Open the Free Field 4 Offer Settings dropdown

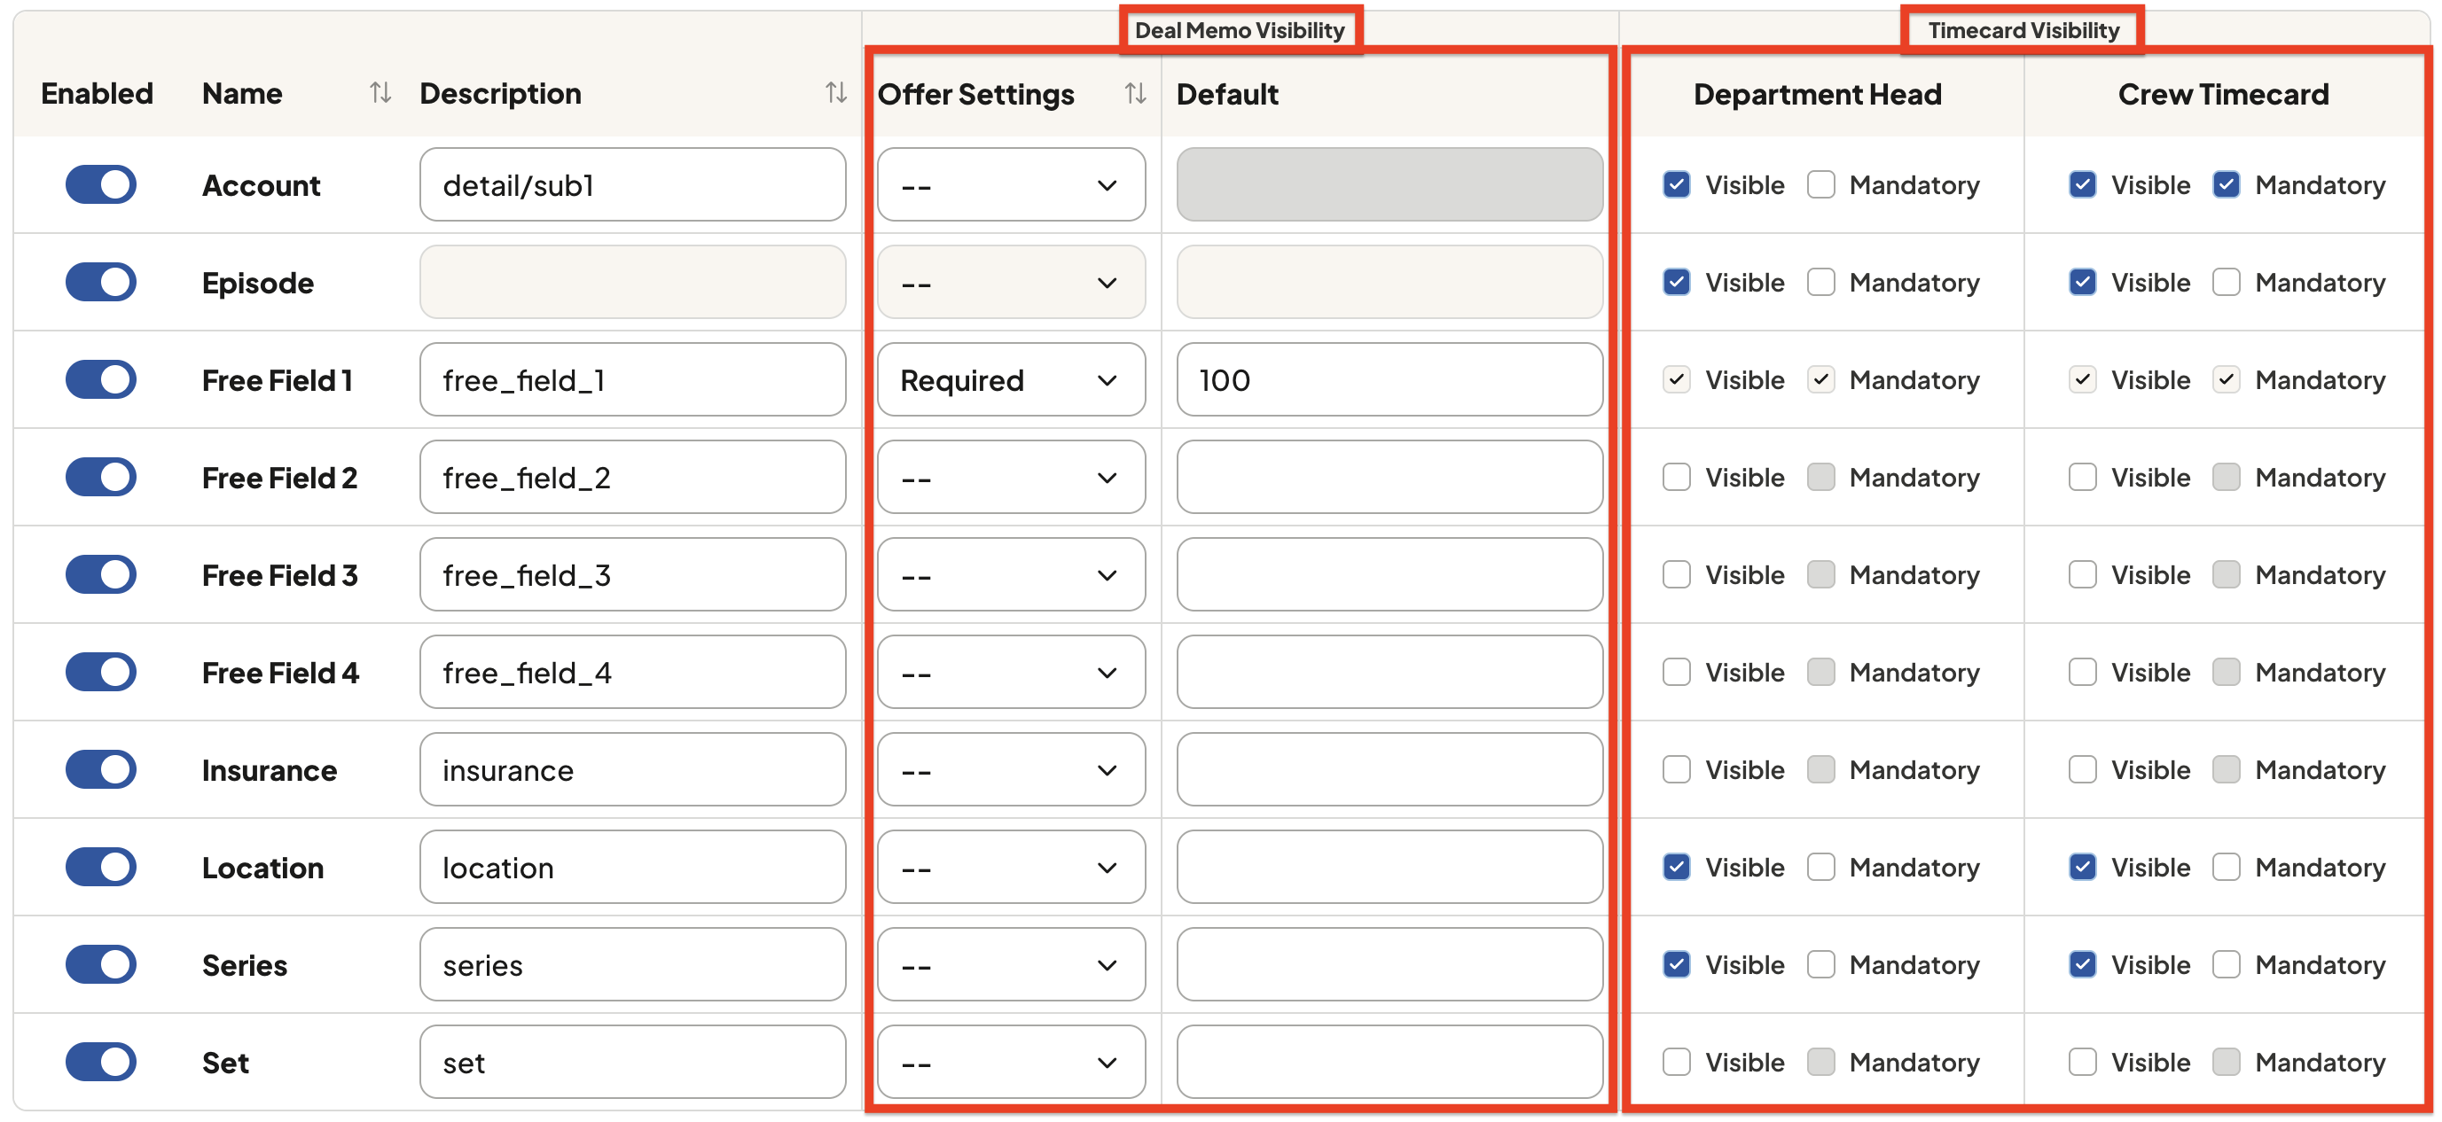1011,673
